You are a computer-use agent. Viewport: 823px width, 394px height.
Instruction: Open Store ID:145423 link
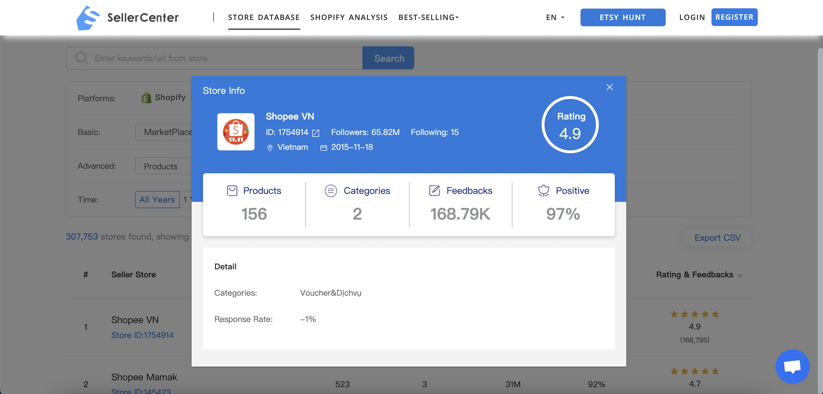click(x=141, y=391)
